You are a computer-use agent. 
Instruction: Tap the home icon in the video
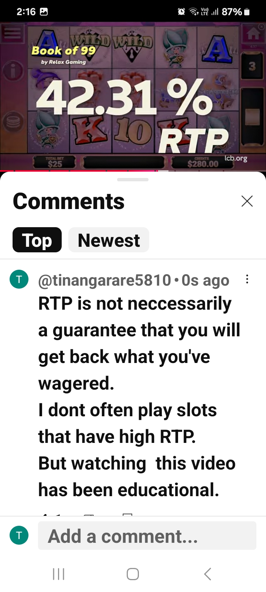click(253, 34)
